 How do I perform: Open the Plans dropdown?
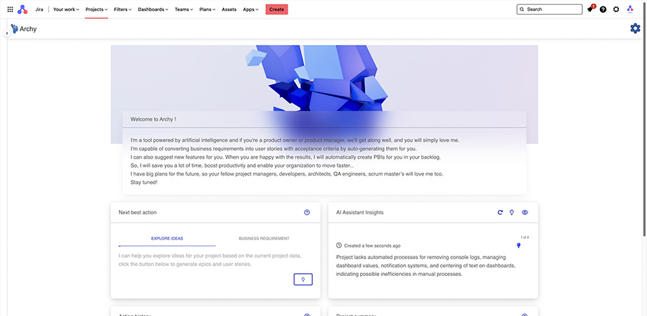pos(207,9)
